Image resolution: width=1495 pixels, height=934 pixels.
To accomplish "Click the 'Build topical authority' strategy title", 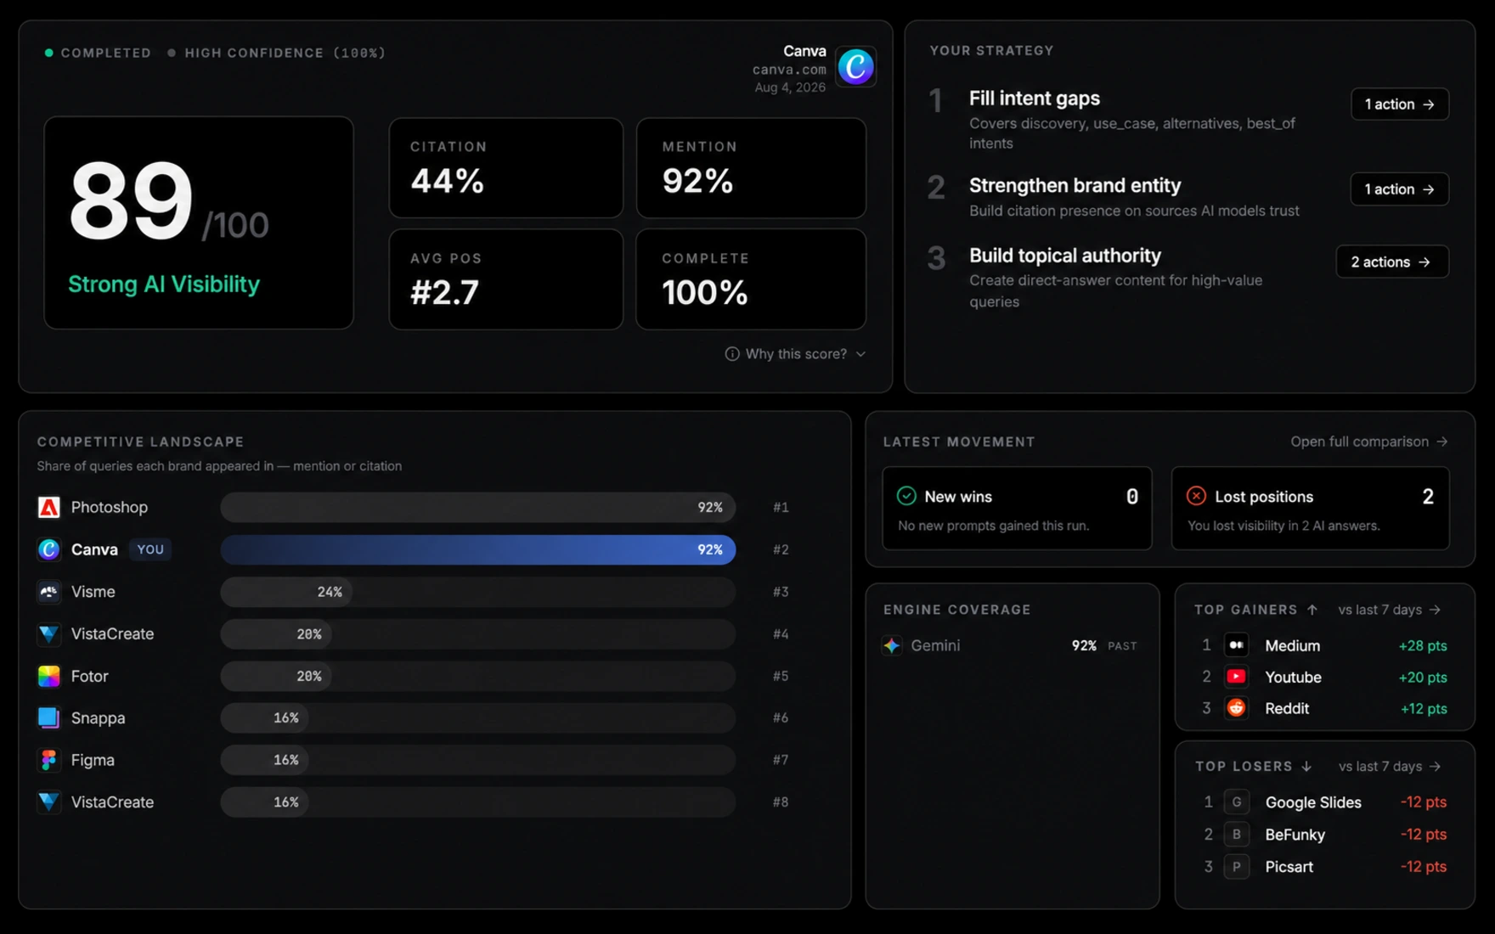I will [x=1065, y=256].
